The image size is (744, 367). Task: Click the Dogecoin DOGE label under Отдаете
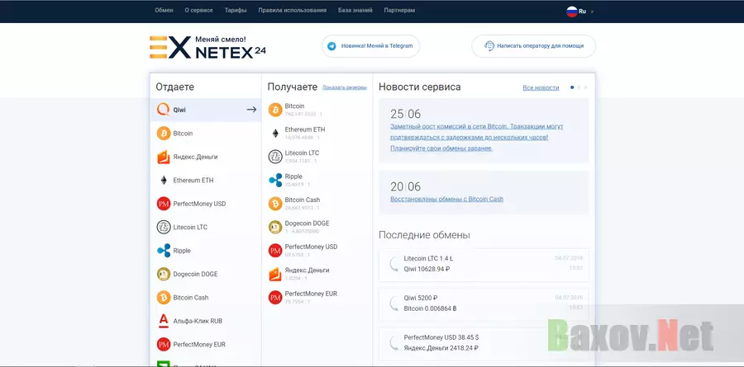(195, 274)
